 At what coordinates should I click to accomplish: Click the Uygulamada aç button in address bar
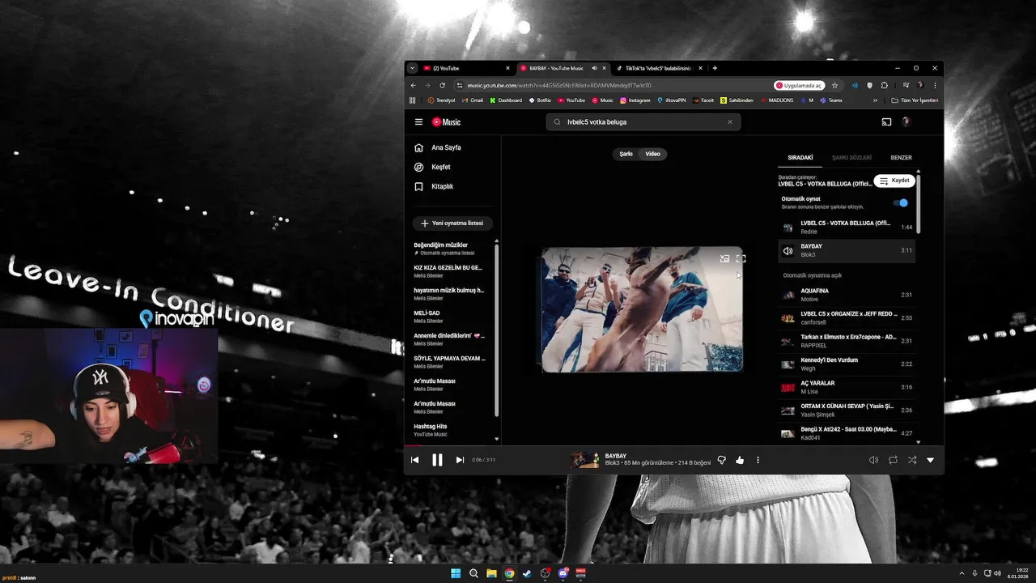click(799, 85)
